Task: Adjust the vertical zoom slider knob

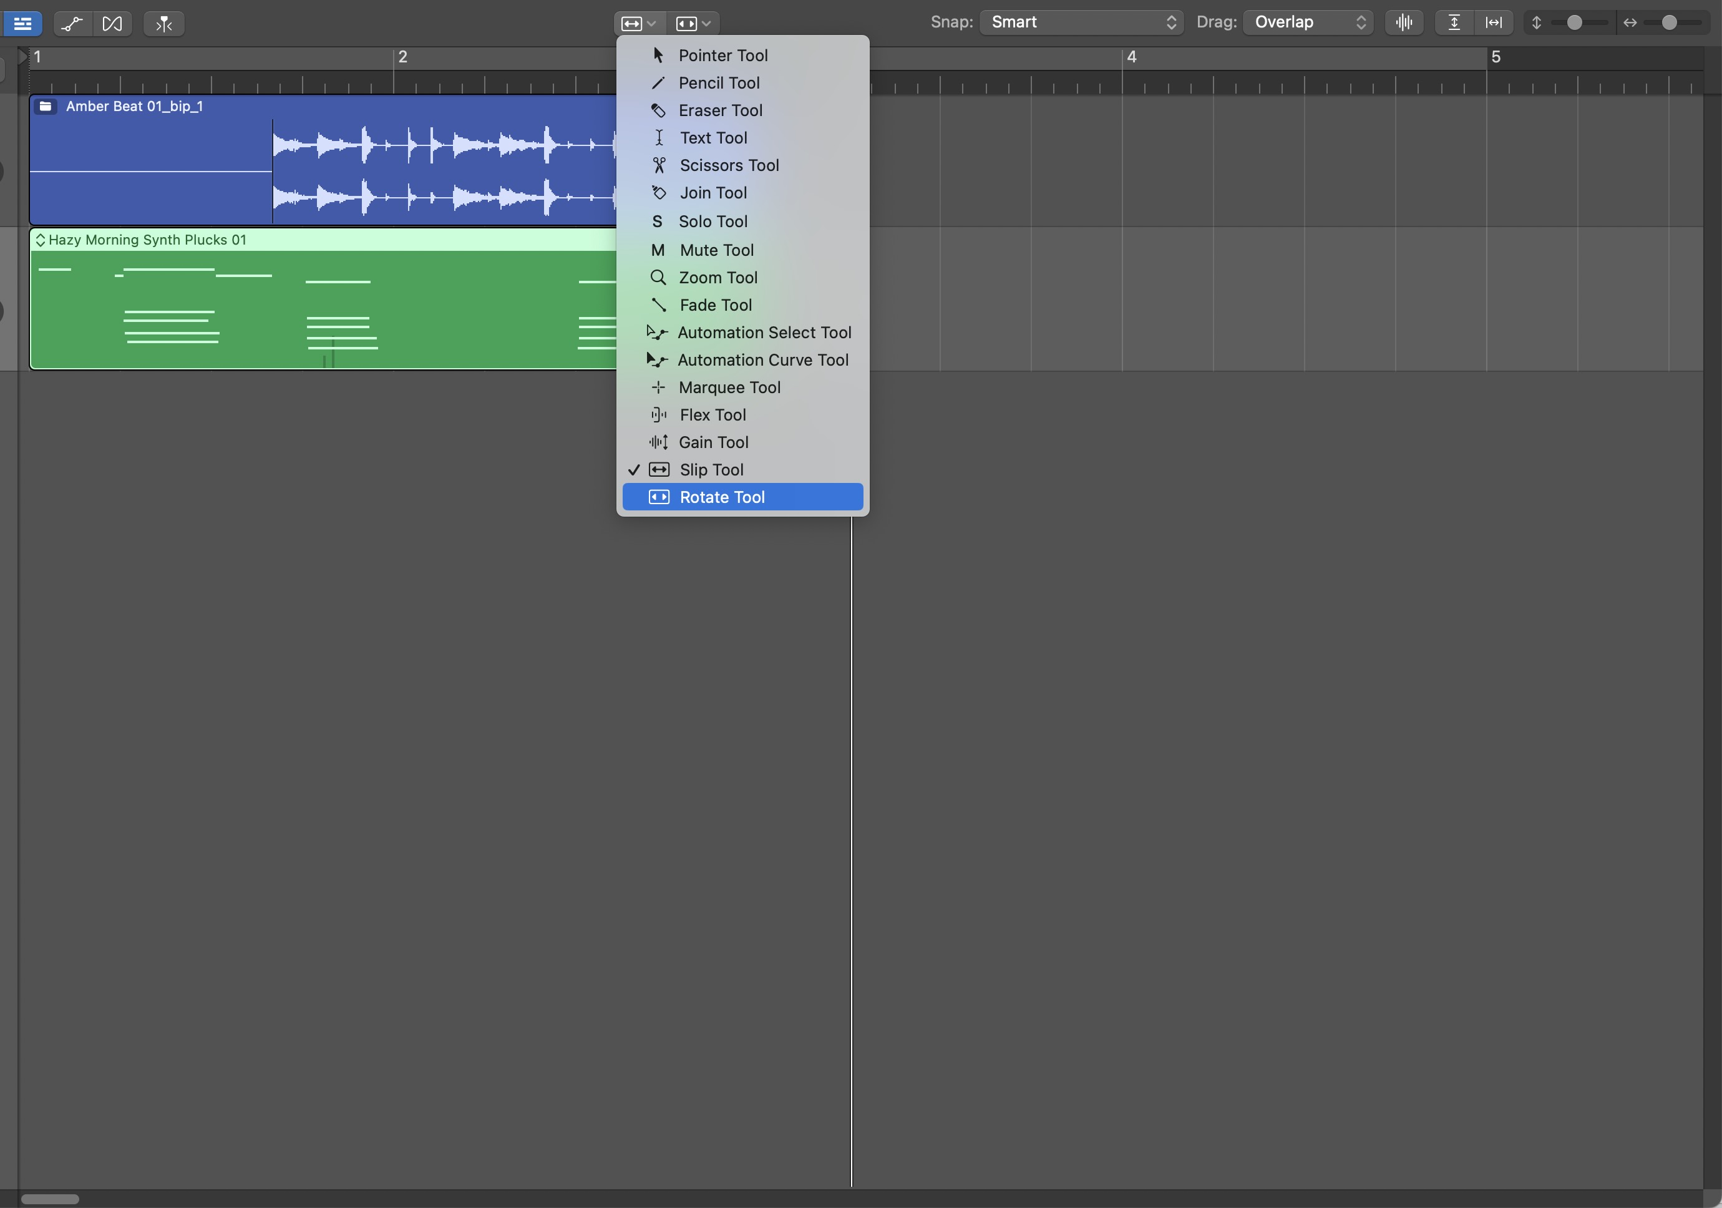Action: pos(1575,22)
